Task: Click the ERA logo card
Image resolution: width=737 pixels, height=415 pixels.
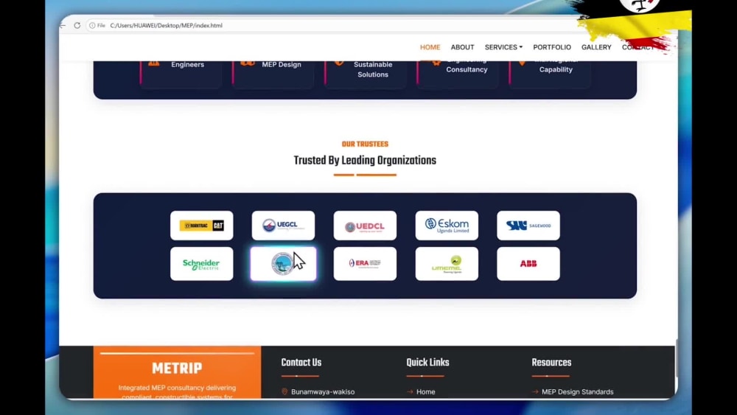Action: pos(366,264)
